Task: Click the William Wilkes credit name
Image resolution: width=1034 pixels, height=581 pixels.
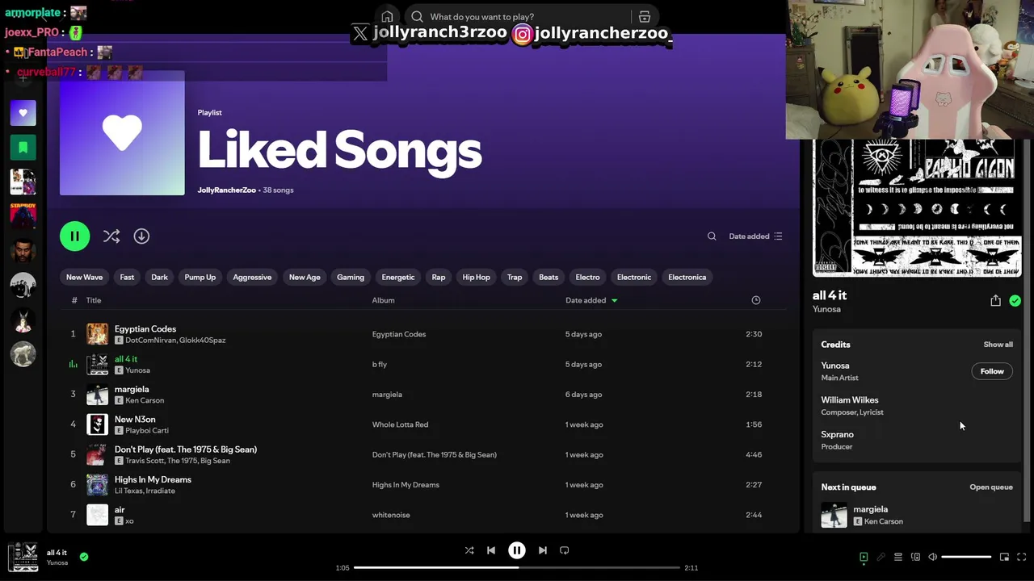Action: click(850, 400)
